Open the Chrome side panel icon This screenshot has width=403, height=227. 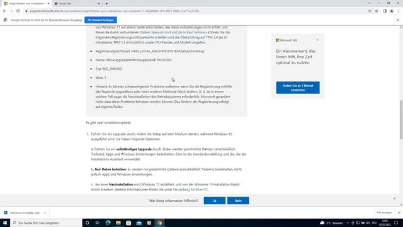click(385, 11)
